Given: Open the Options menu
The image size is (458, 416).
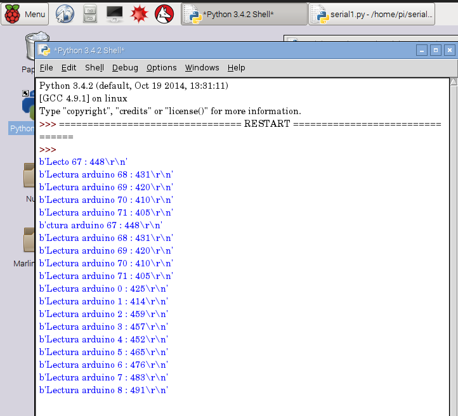Looking at the screenshot, I should click(162, 68).
